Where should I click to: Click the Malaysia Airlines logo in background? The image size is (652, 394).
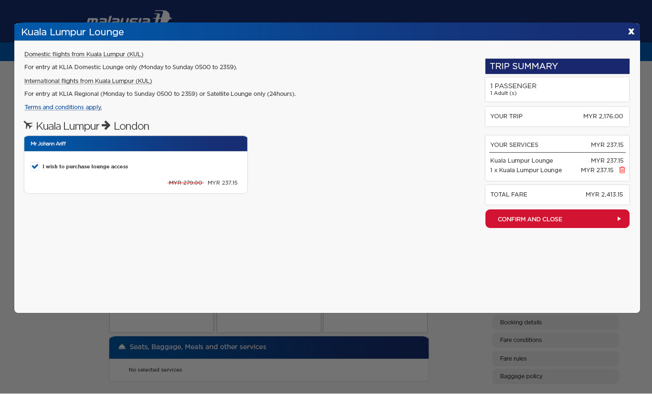pos(129,17)
